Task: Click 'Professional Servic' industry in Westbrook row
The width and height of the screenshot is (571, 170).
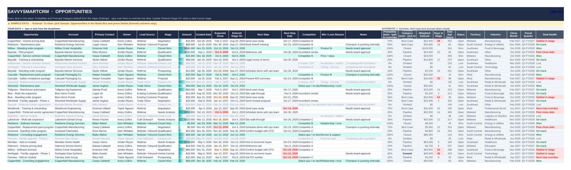Action: 496,108
